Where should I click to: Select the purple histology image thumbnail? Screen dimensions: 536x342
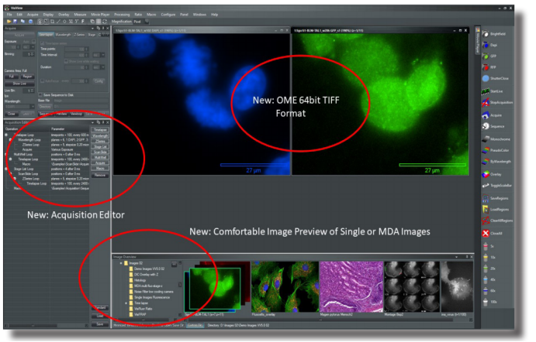pos(350,283)
